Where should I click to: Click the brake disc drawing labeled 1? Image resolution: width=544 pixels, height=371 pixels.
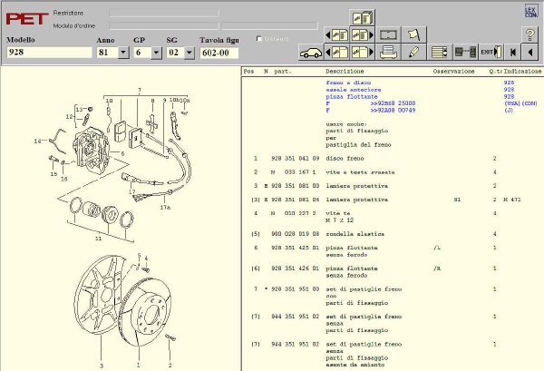(x=145, y=312)
